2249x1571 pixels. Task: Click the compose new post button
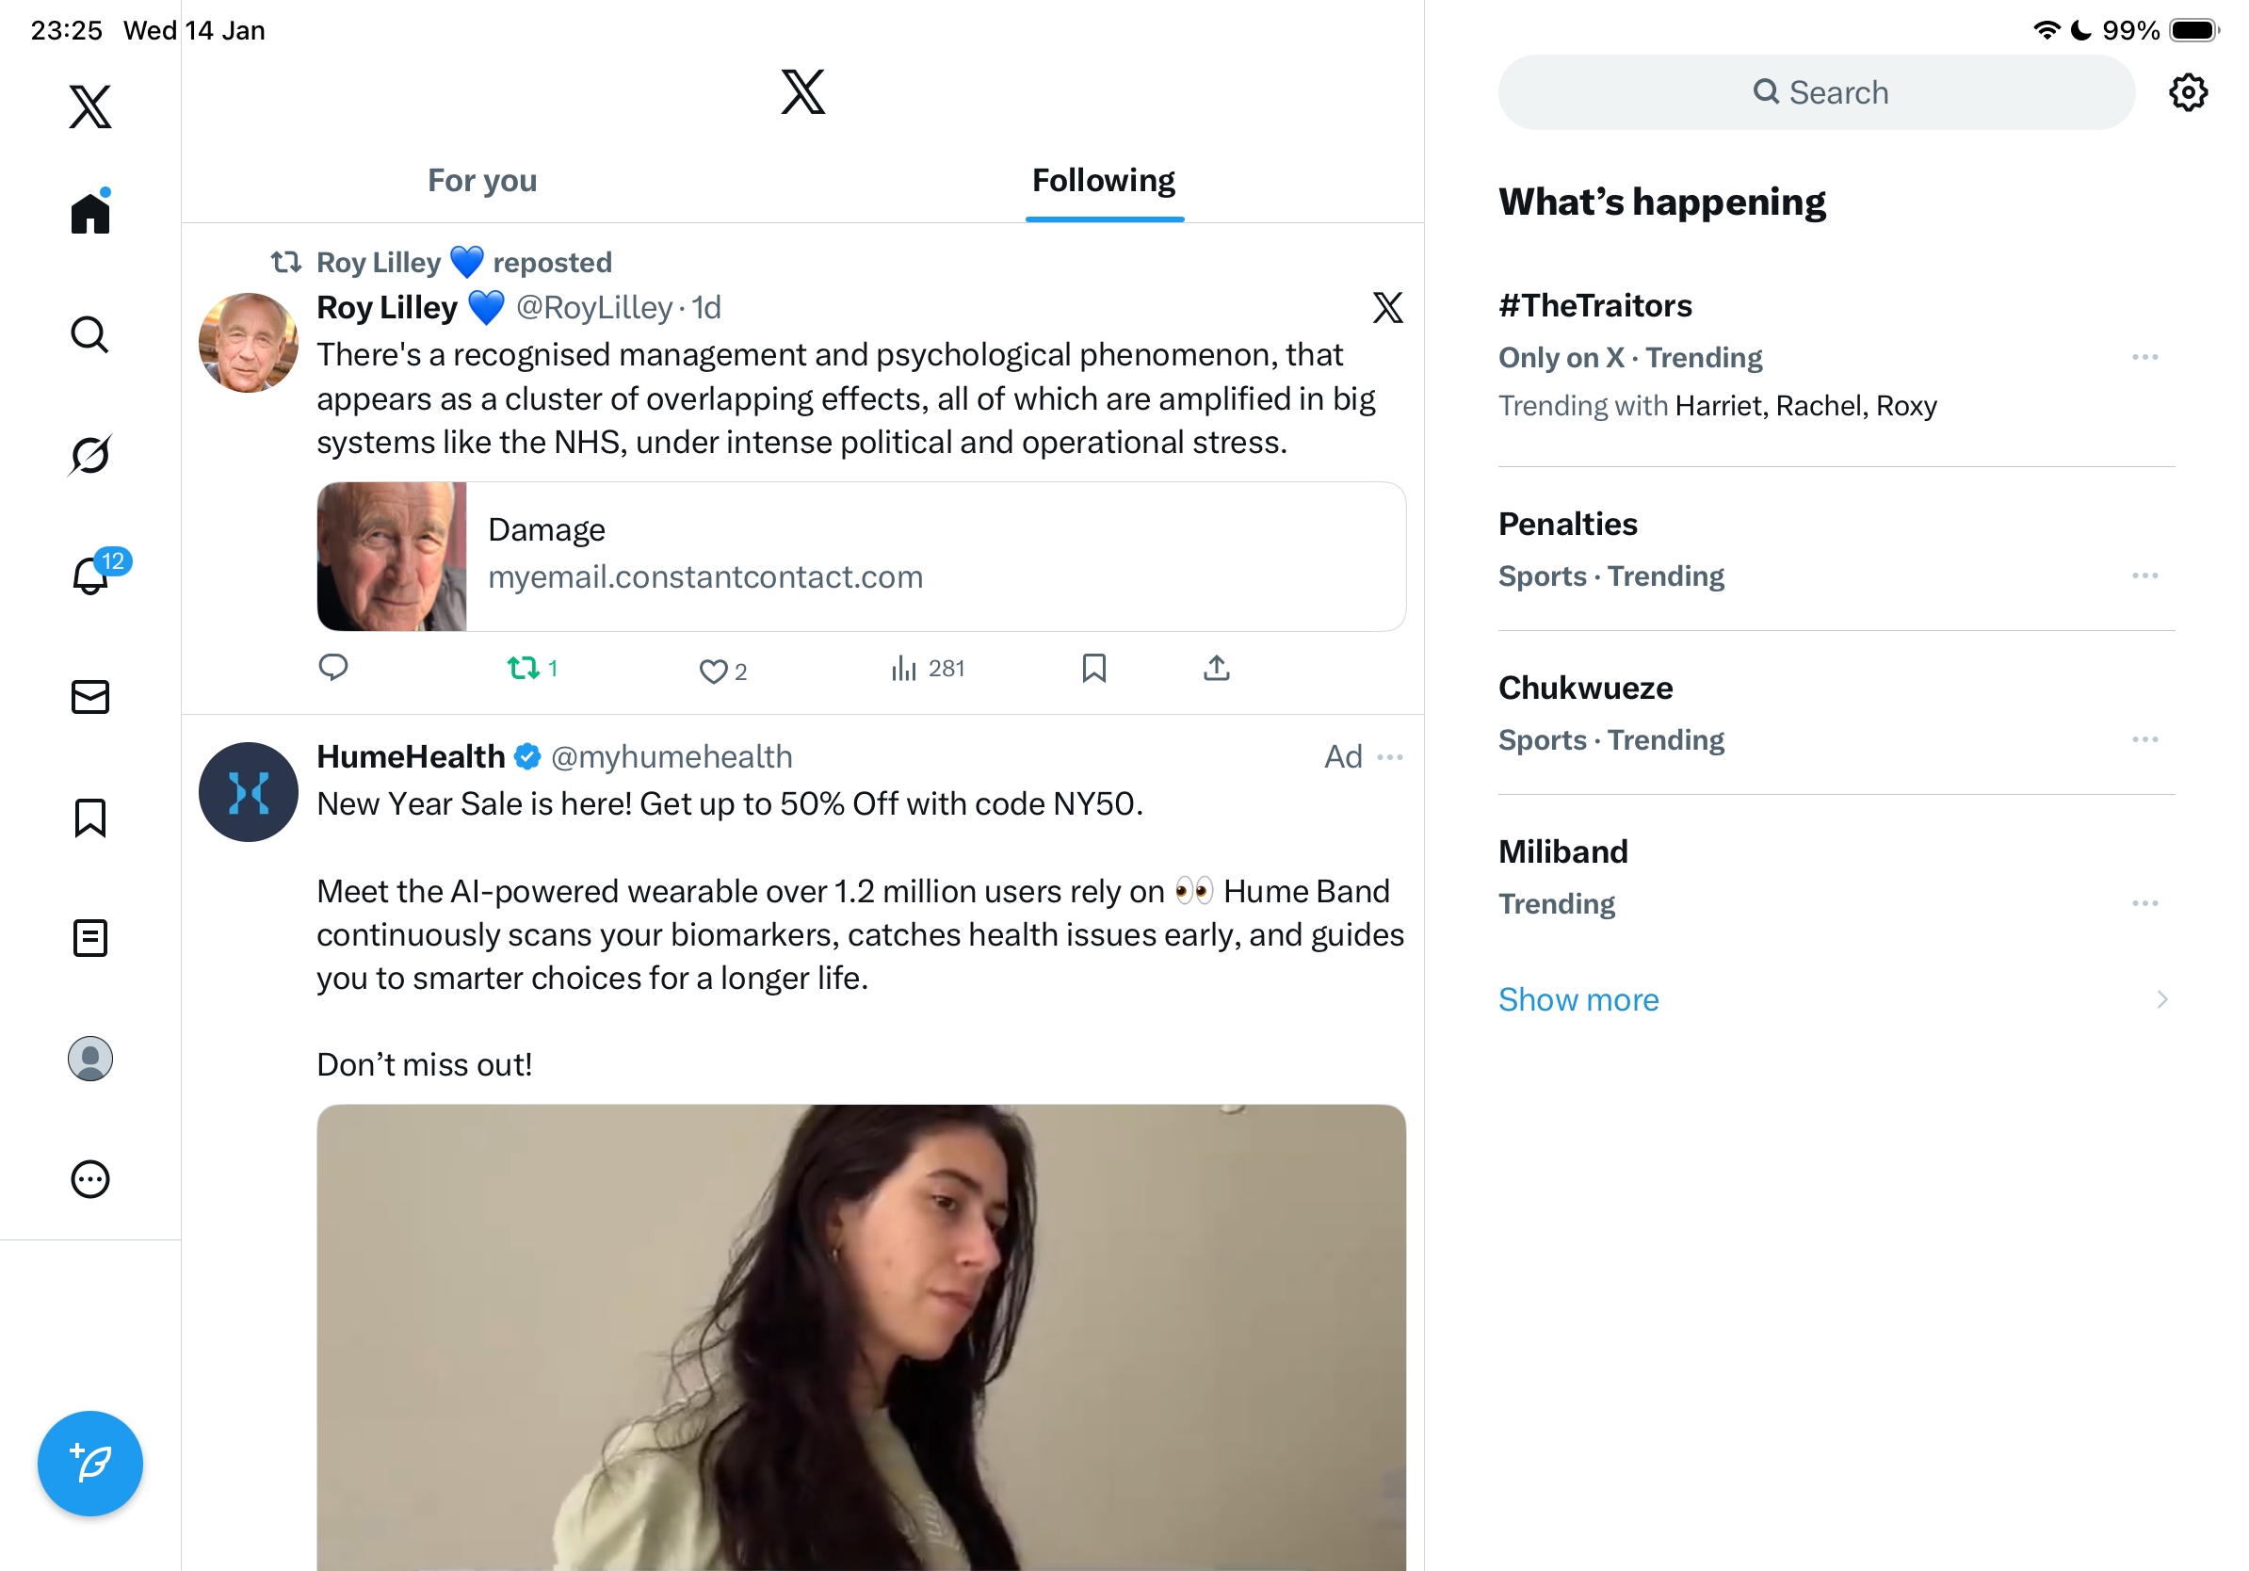click(90, 1463)
